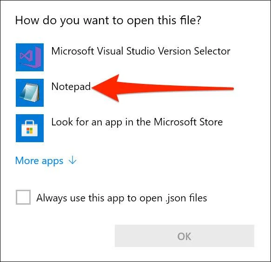Viewport: 271px width, 262px height.
Task: Select 'Look for an app in the Microsoft Store'
Action: [137, 122]
